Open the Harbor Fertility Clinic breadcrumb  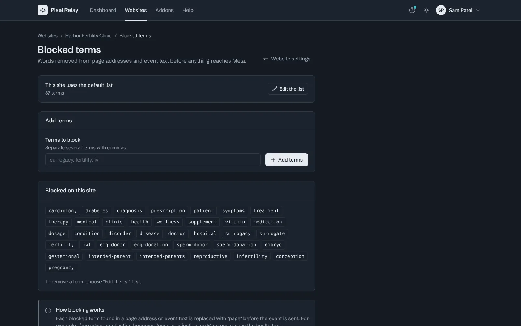88,35
